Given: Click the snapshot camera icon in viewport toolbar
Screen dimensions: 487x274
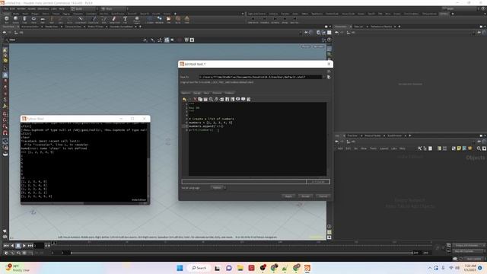Looking at the screenshot, I should pos(193,40).
